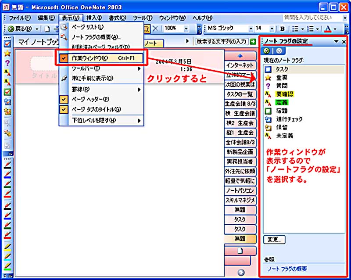Select the thick blue pen
Viewport: 351px width, 280px height.
pyautogui.click(x=7, y=215)
